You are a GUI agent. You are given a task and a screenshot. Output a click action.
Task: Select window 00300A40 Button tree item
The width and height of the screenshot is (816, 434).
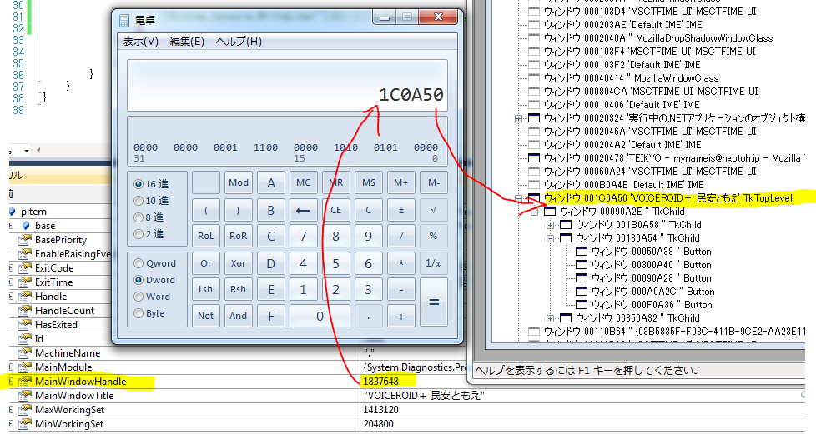(651, 265)
